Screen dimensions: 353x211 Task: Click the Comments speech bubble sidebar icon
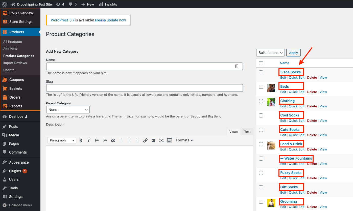pos(5,152)
